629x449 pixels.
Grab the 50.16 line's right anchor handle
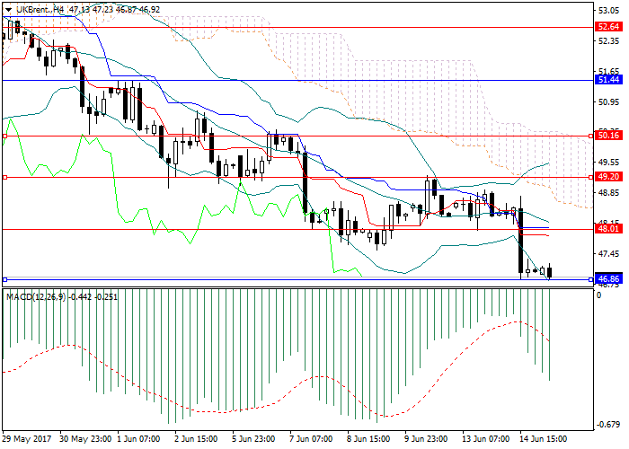coord(591,136)
